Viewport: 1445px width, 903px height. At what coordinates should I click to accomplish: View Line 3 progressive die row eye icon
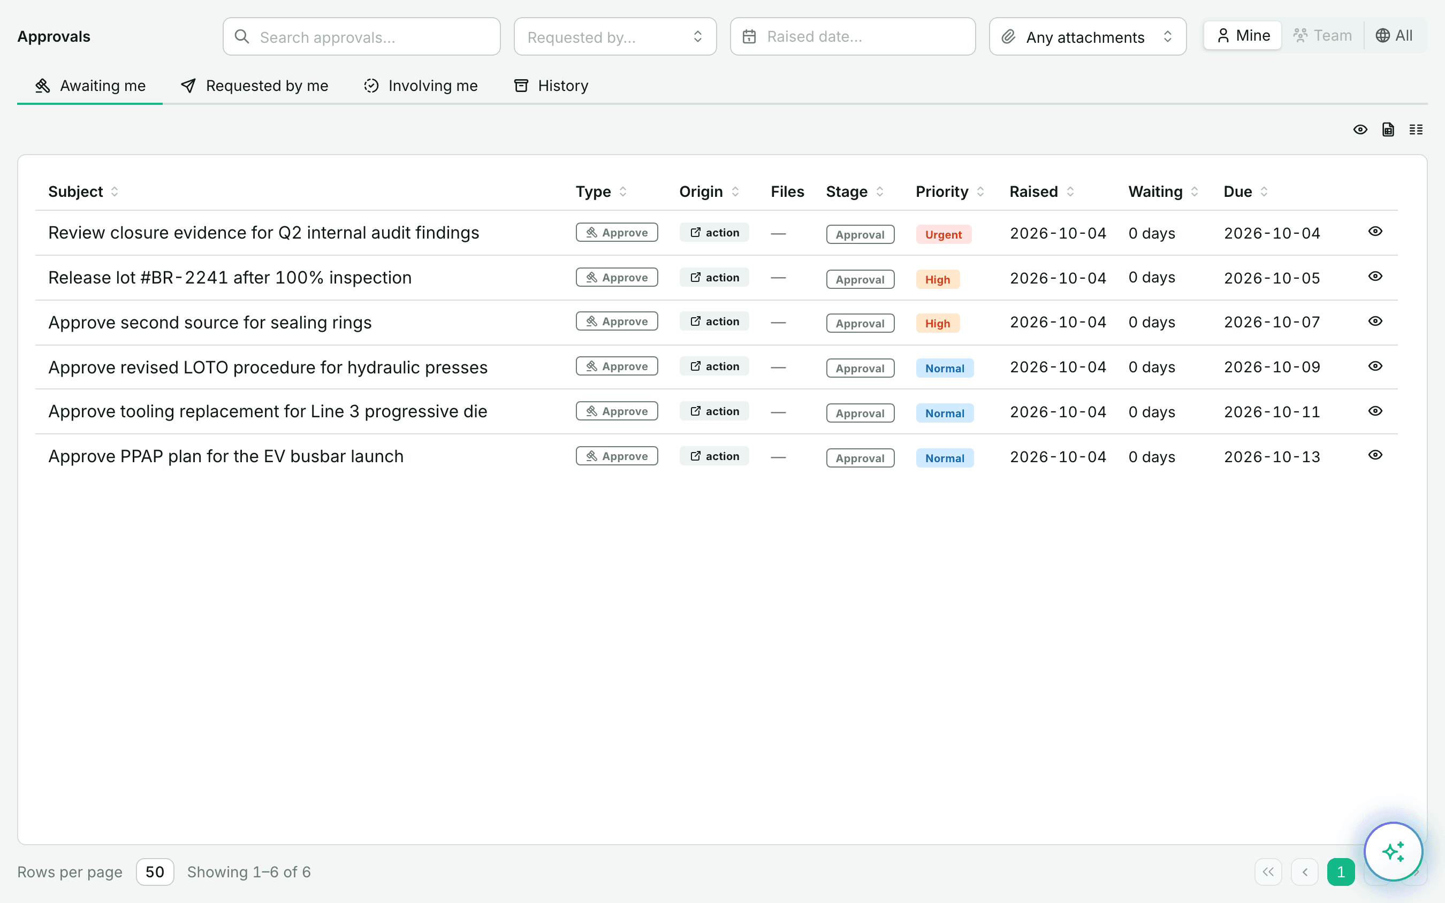coord(1375,410)
